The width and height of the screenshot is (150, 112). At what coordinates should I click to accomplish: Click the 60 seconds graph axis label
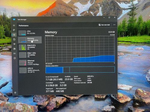[x=49, y=64]
